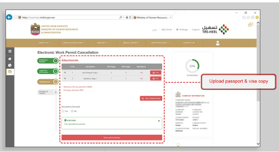Open the EParticipation dropdown
279x152 pixels.
click(x=160, y=43)
